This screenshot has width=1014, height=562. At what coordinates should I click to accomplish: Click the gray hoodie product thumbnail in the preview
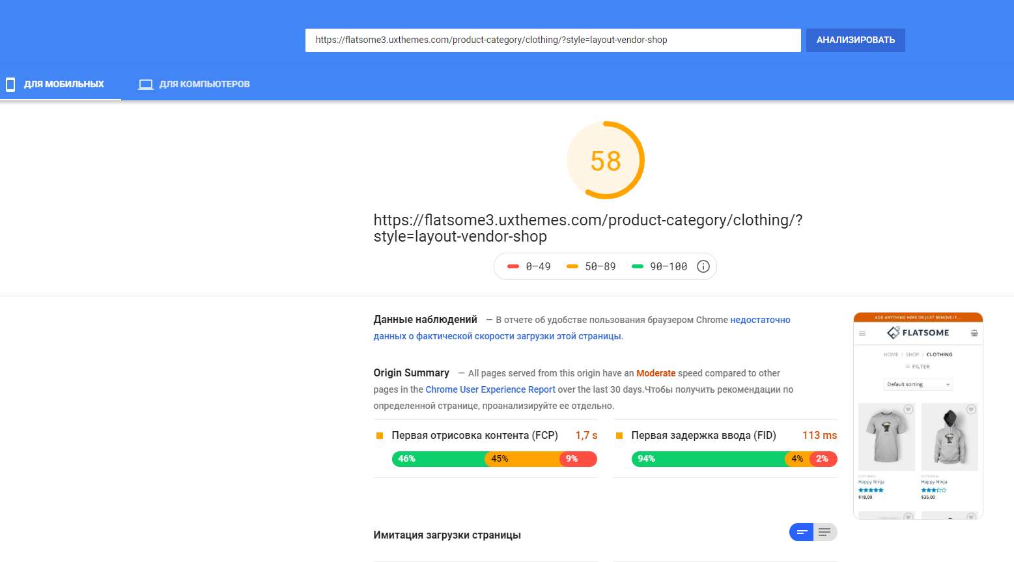[950, 437]
